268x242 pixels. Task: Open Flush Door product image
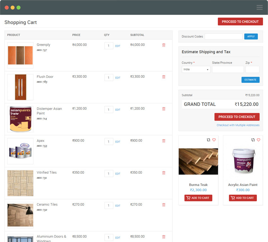click(x=20, y=87)
